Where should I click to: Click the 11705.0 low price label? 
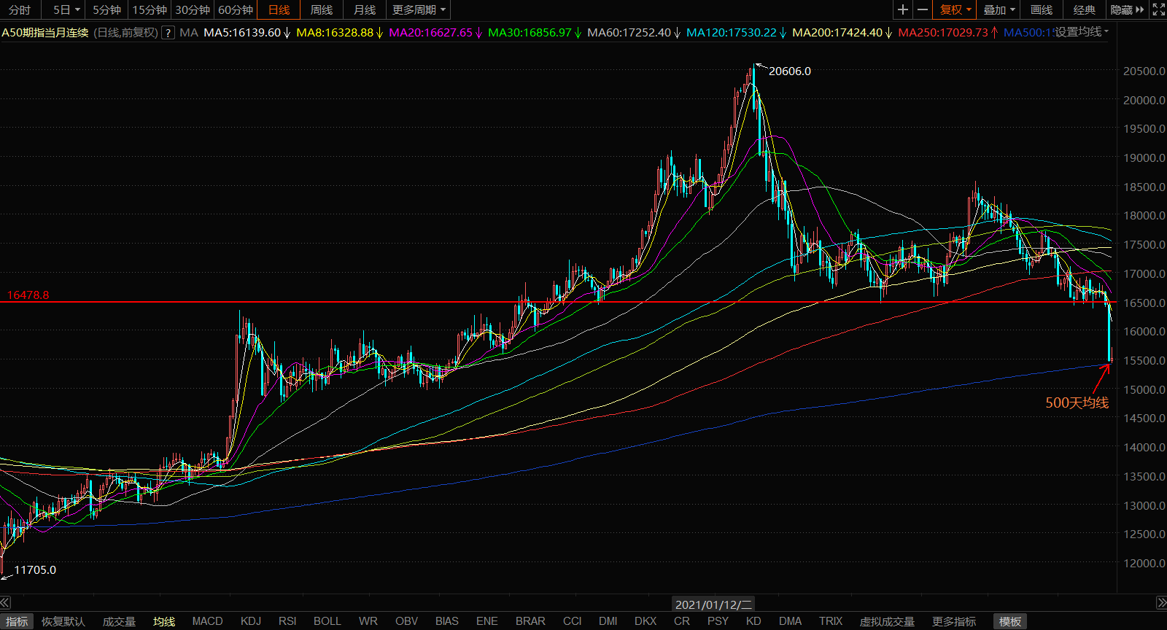[x=35, y=569]
